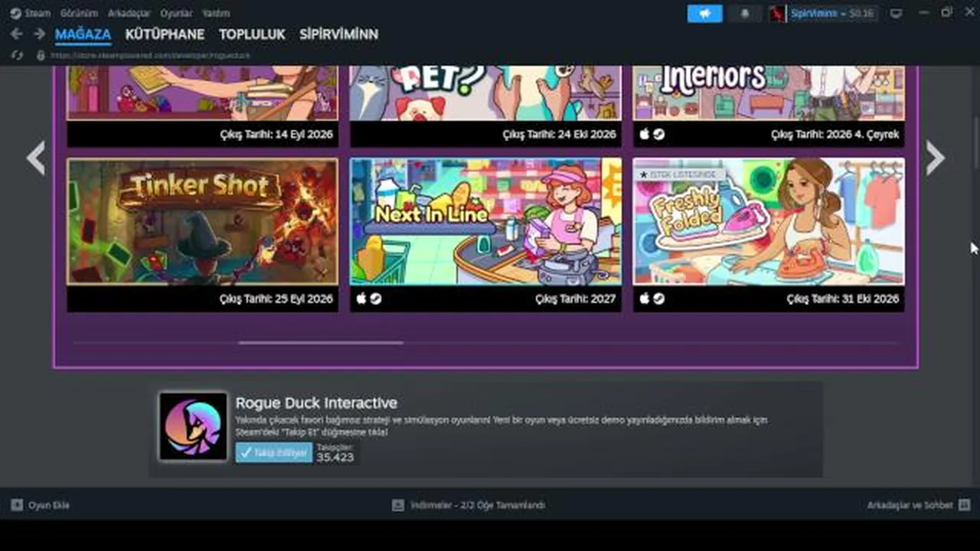Viewport: 980px width, 551px height.
Task: Click the lock icon beside the URL
Action: [41, 55]
